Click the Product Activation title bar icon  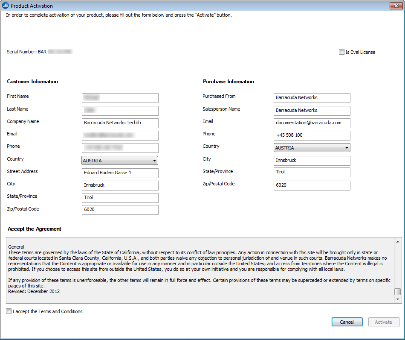tap(5, 6)
